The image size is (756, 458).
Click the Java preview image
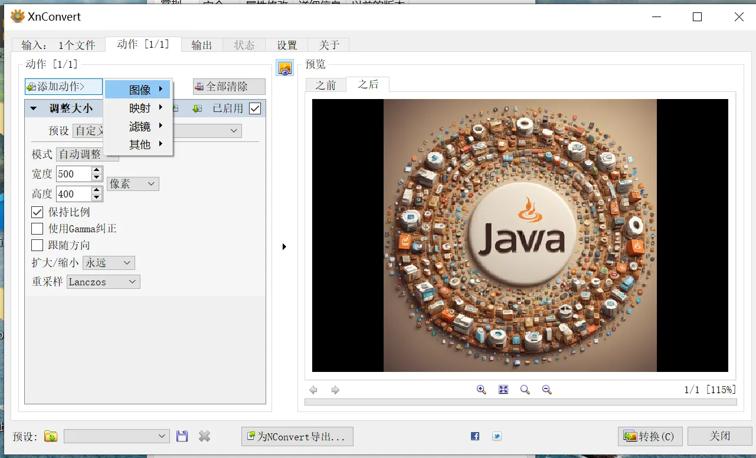pos(520,235)
